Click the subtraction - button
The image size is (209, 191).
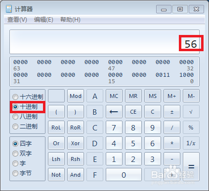point(172,159)
